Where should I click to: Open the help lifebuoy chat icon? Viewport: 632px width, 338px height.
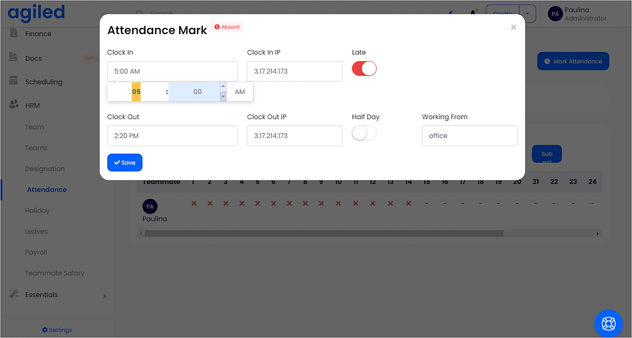tap(609, 324)
